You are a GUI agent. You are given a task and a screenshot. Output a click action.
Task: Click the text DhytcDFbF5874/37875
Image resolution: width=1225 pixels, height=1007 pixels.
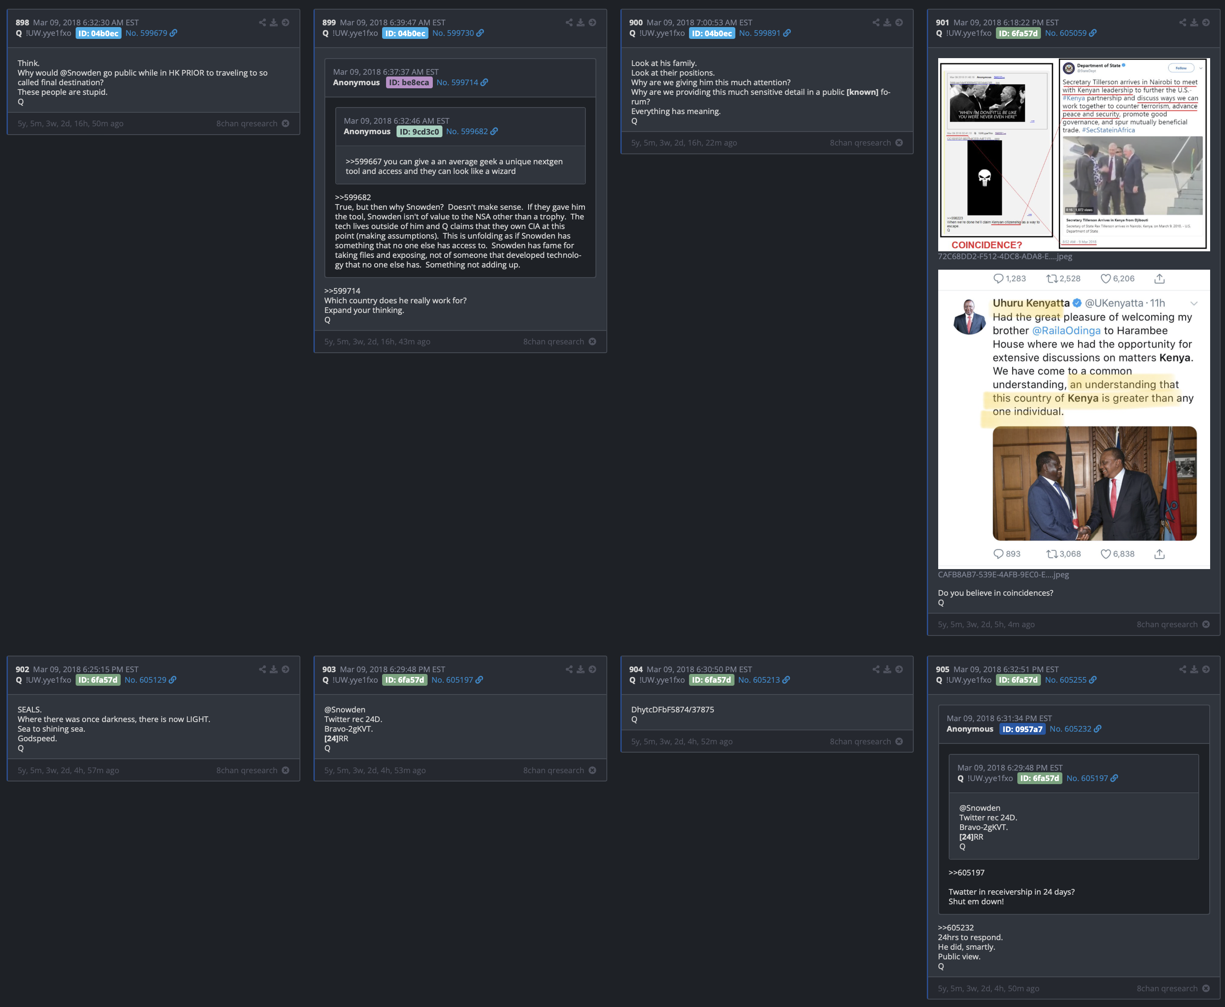coord(672,709)
